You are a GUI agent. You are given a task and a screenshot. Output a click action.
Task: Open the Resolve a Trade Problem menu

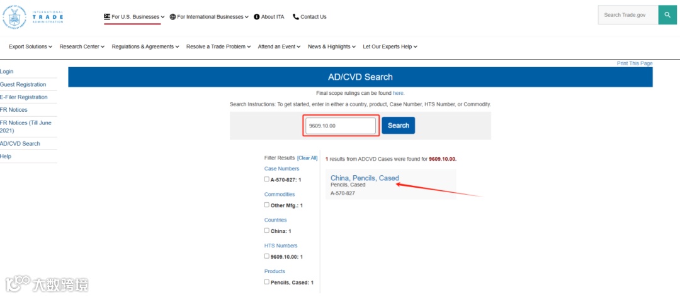click(x=218, y=46)
